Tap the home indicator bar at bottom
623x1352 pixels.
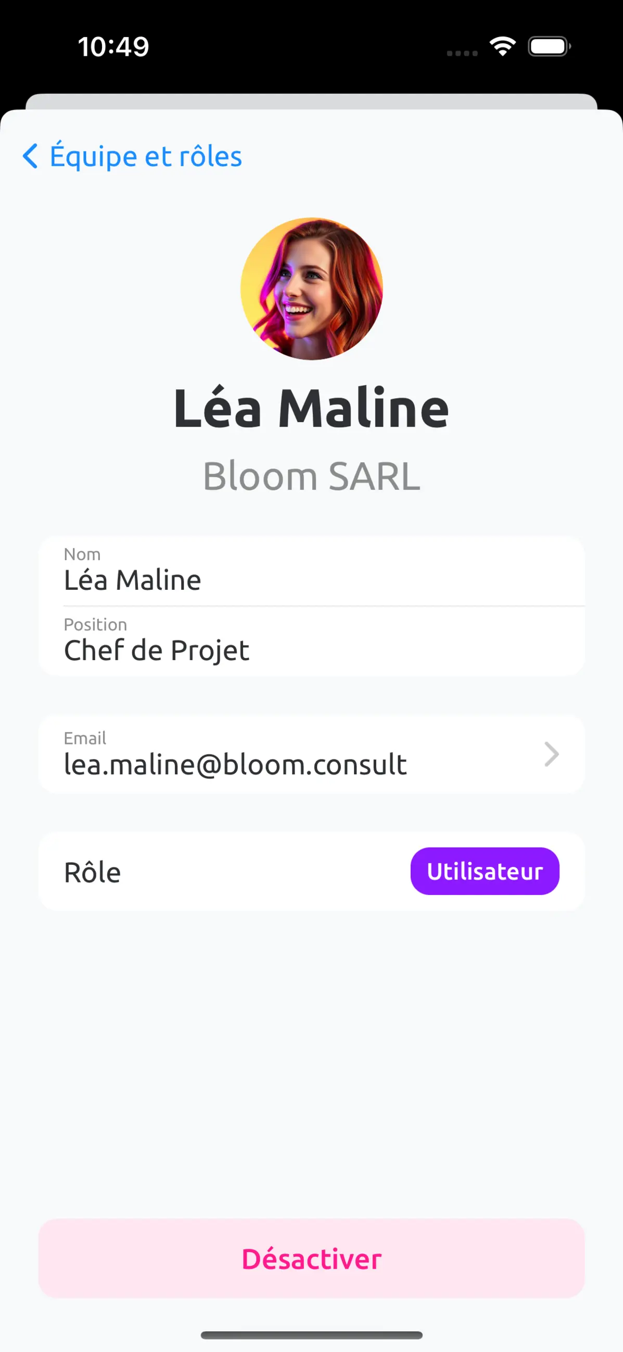click(311, 1335)
